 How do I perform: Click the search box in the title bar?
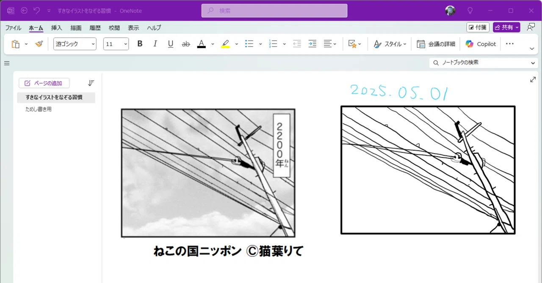tap(274, 11)
